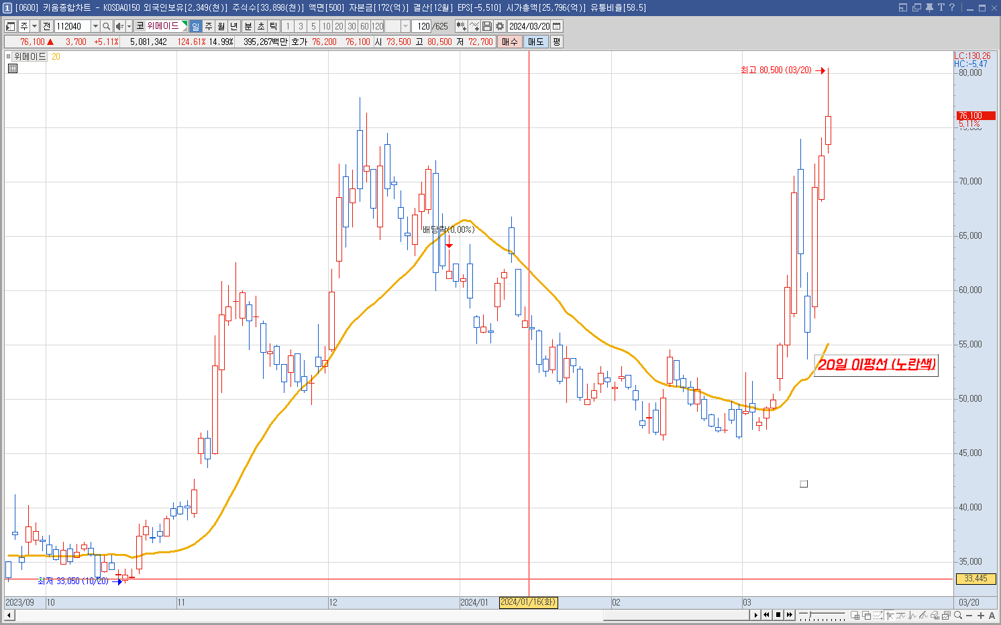Image resolution: width=1001 pixels, height=625 pixels.
Task: Click the candle count field showing 120
Action: [x=421, y=26]
